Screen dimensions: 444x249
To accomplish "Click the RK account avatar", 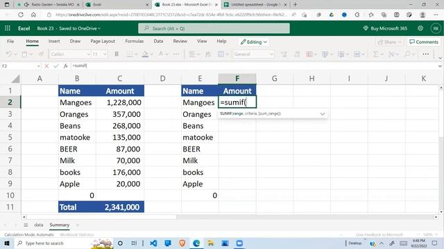I will click(x=436, y=28).
